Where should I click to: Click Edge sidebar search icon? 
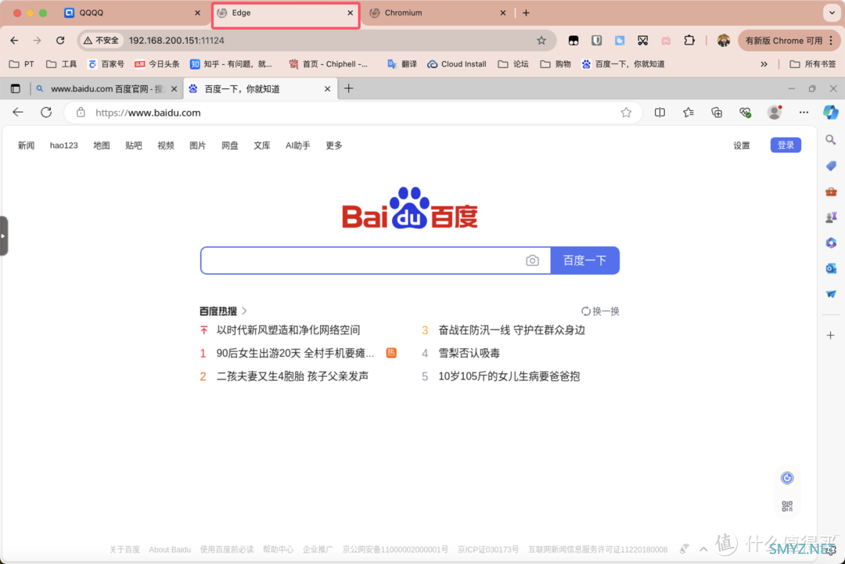(830, 140)
